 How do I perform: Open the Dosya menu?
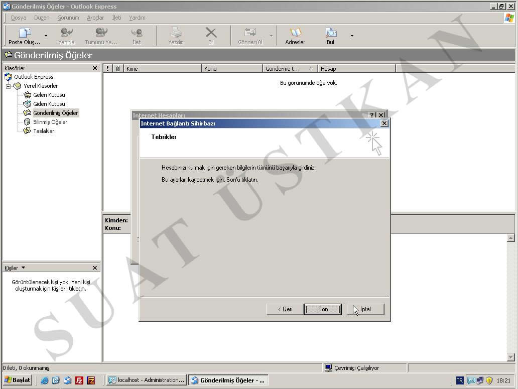coord(19,18)
